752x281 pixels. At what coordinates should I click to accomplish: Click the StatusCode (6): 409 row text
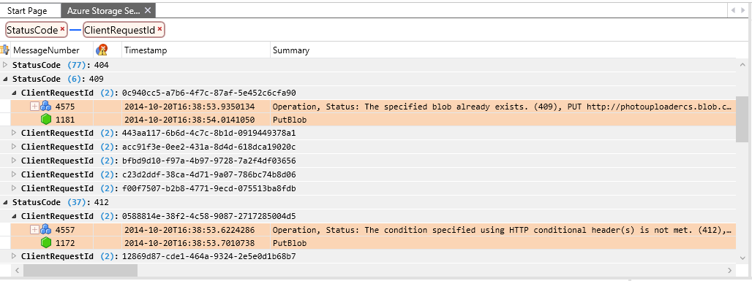(x=58, y=79)
